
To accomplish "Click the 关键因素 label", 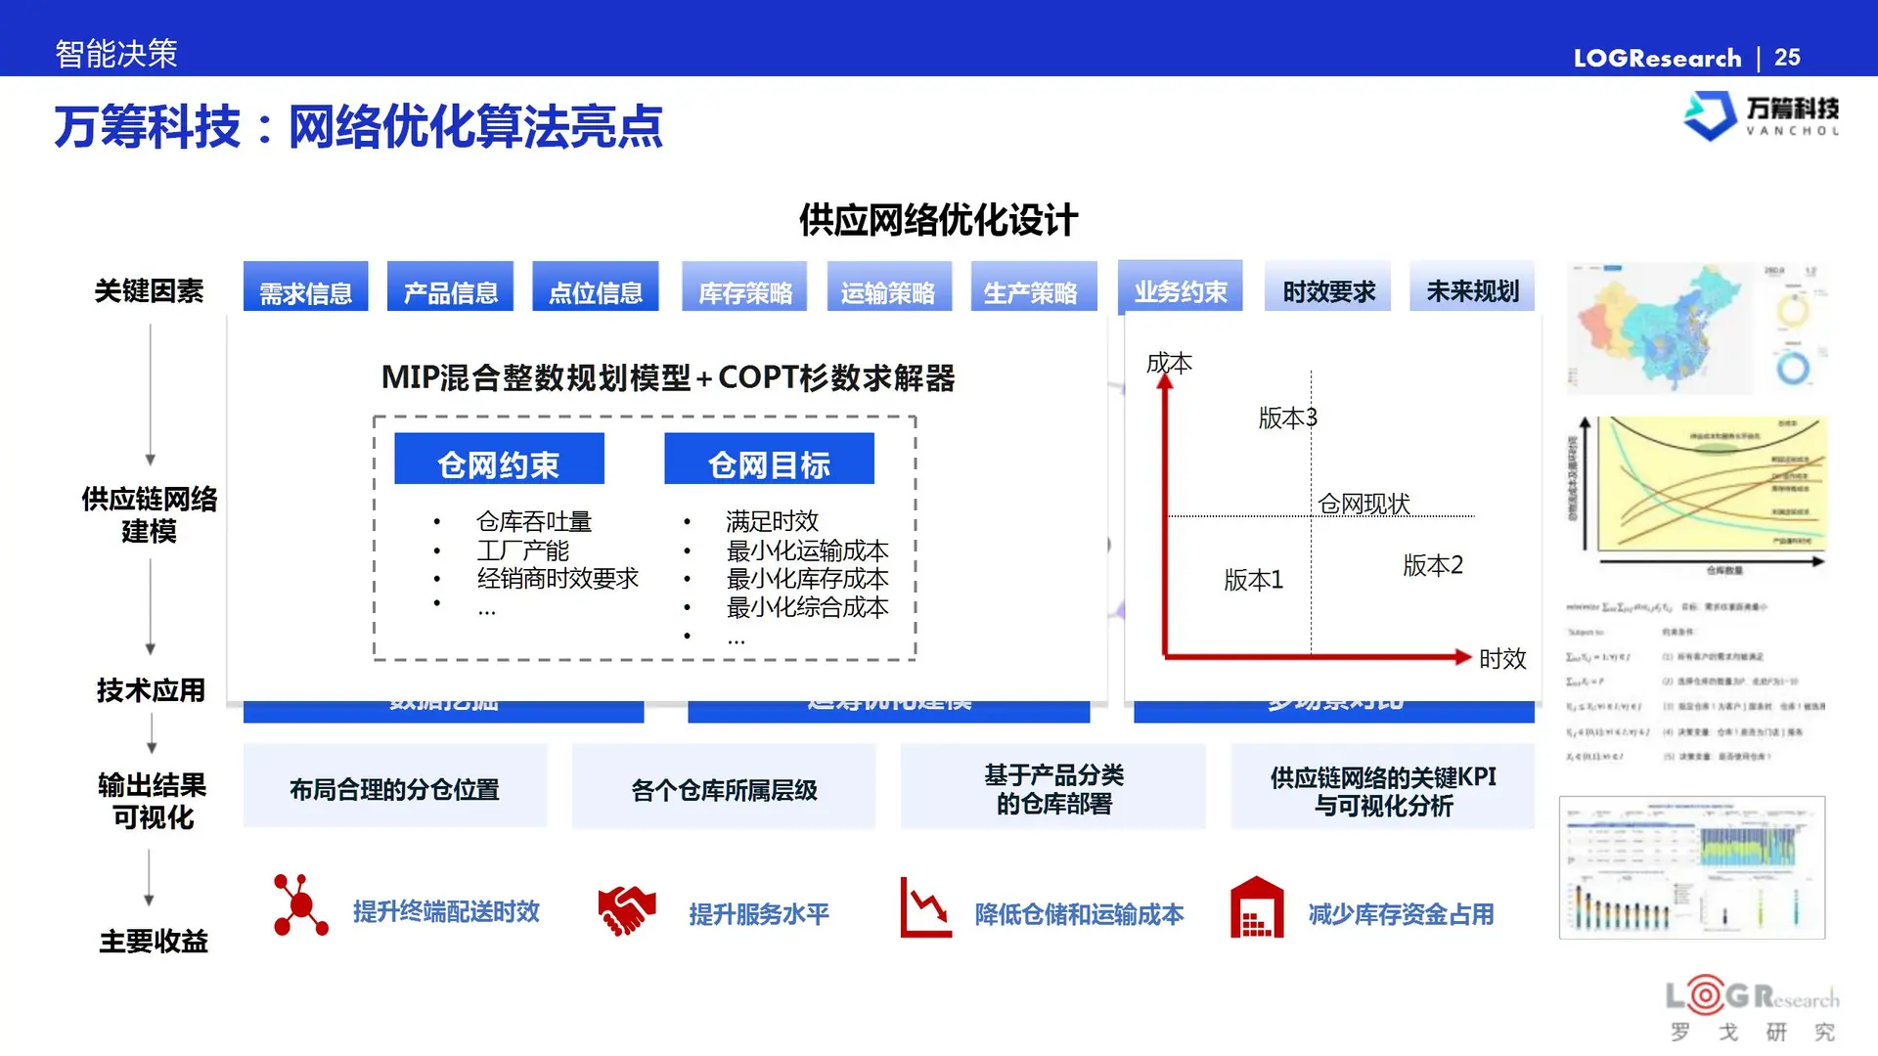I will pyautogui.click(x=149, y=290).
